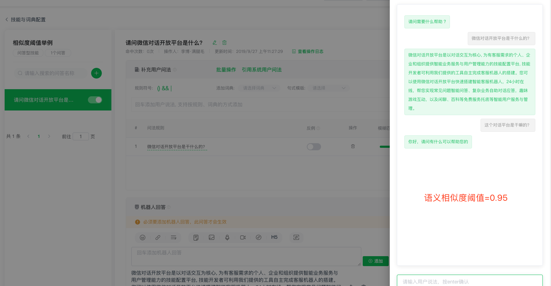Click page number 1 in pagination
Screen dimensions: 551x286
39,136
